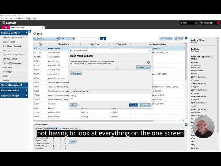Click Edit Client / Contact
The image size is (221, 166).
click(x=12, y=46)
